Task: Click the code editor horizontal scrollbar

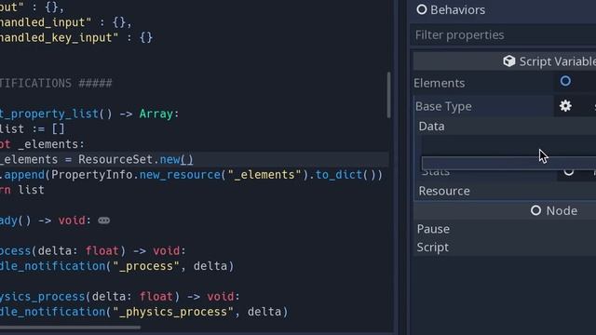Action: click(x=70, y=327)
